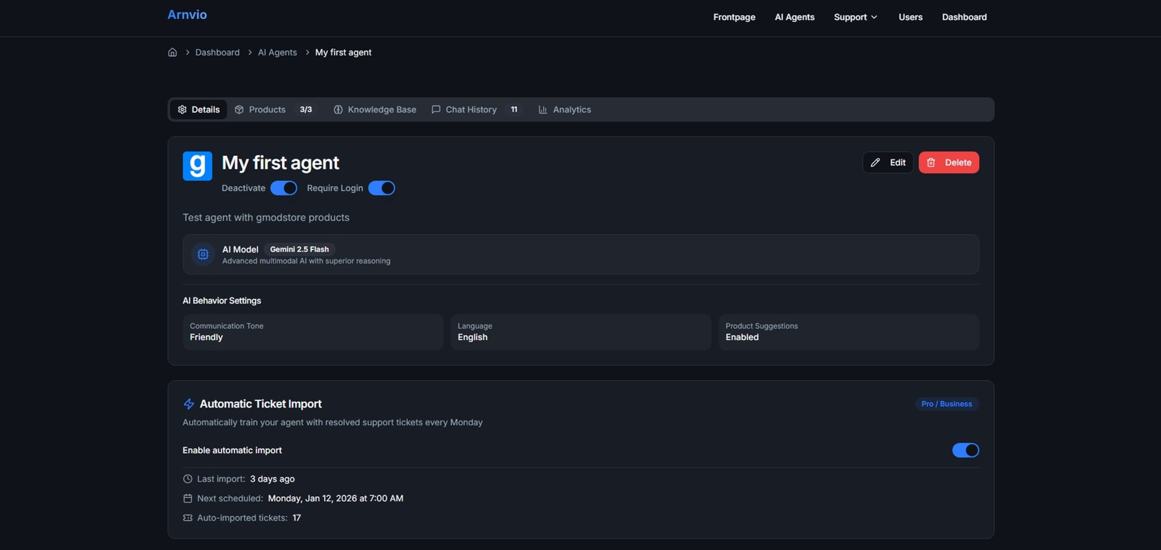Image resolution: width=1161 pixels, height=550 pixels.
Task: Click the Product Suggestions card showing Enabled
Action: click(x=849, y=332)
